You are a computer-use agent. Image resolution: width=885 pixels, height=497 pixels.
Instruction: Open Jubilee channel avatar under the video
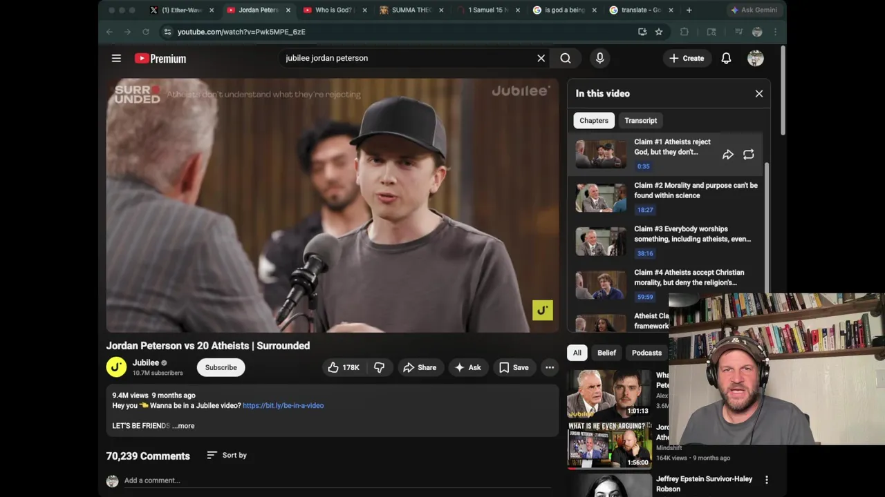coord(116,367)
